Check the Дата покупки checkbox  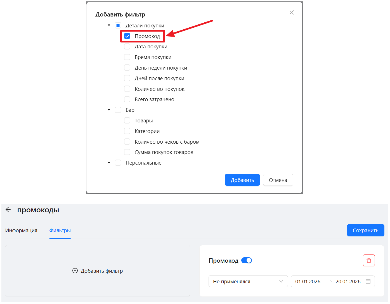[x=127, y=47]
